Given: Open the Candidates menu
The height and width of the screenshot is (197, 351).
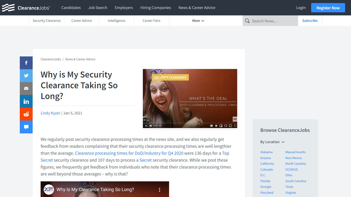Looking at the screenshot, I should (71, 8).
